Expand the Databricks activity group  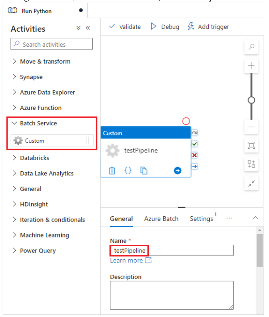tap(34, 158)
